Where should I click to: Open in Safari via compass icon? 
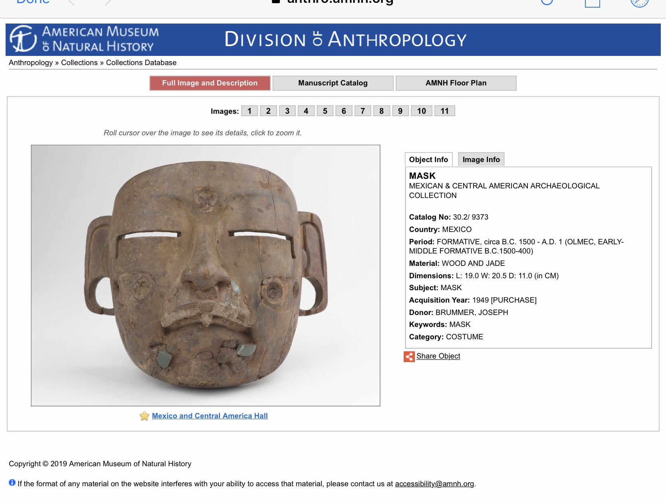(639, 2)
